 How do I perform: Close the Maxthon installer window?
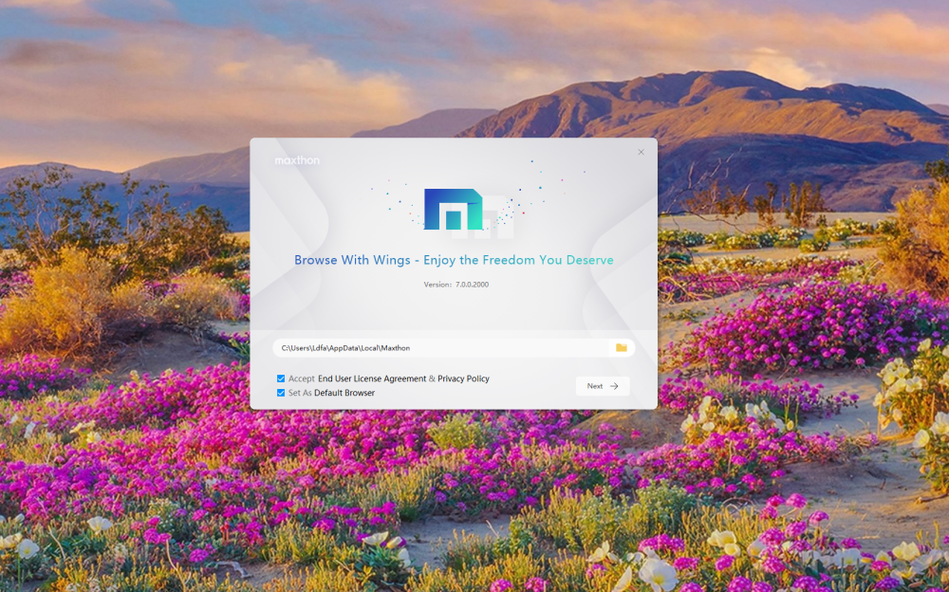click(641, 152)
